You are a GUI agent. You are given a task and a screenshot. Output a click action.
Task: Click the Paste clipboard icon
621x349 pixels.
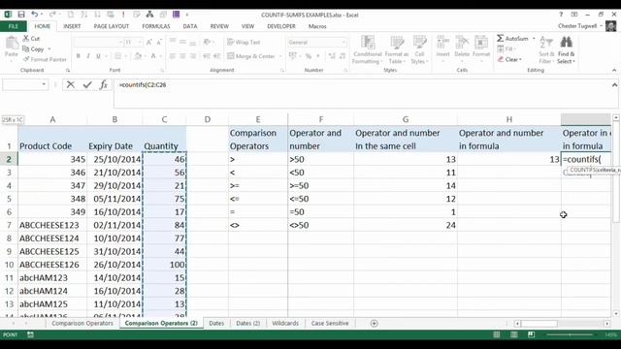click(x=12, y=43)
